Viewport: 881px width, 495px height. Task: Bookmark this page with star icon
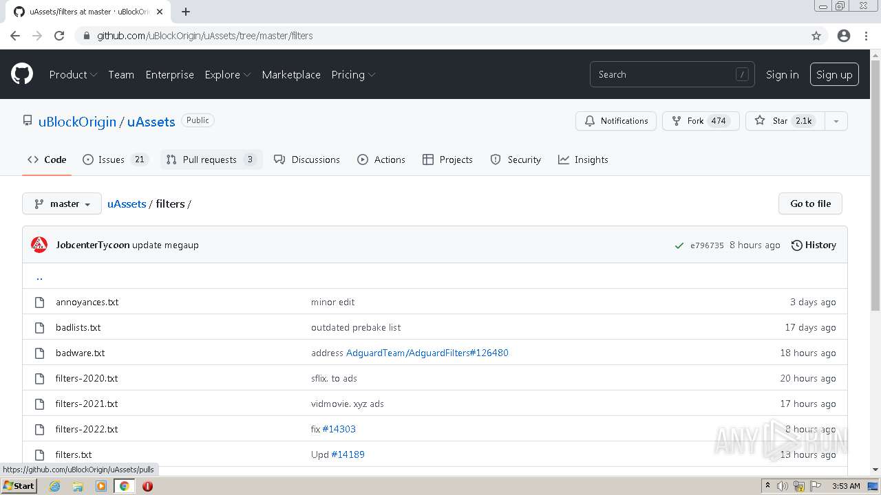point(816,36)
